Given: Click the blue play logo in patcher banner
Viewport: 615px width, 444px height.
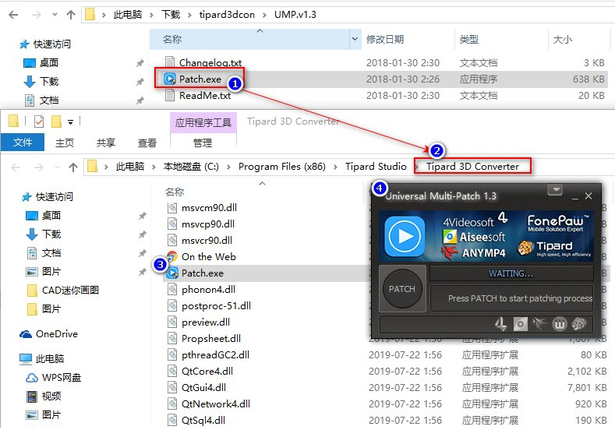Looking at the screenshot, I should pos(405,236).
